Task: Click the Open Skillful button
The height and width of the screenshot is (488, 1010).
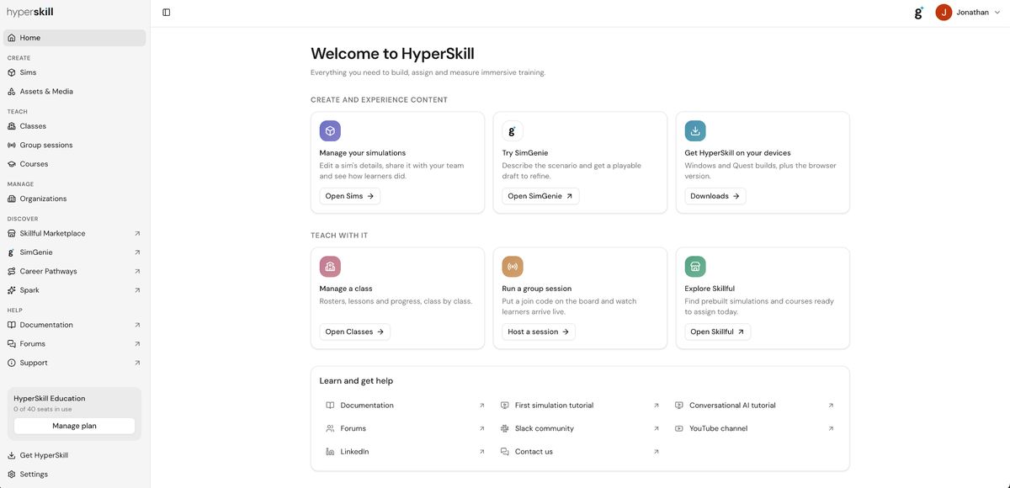Action: (x=717, y=332)
